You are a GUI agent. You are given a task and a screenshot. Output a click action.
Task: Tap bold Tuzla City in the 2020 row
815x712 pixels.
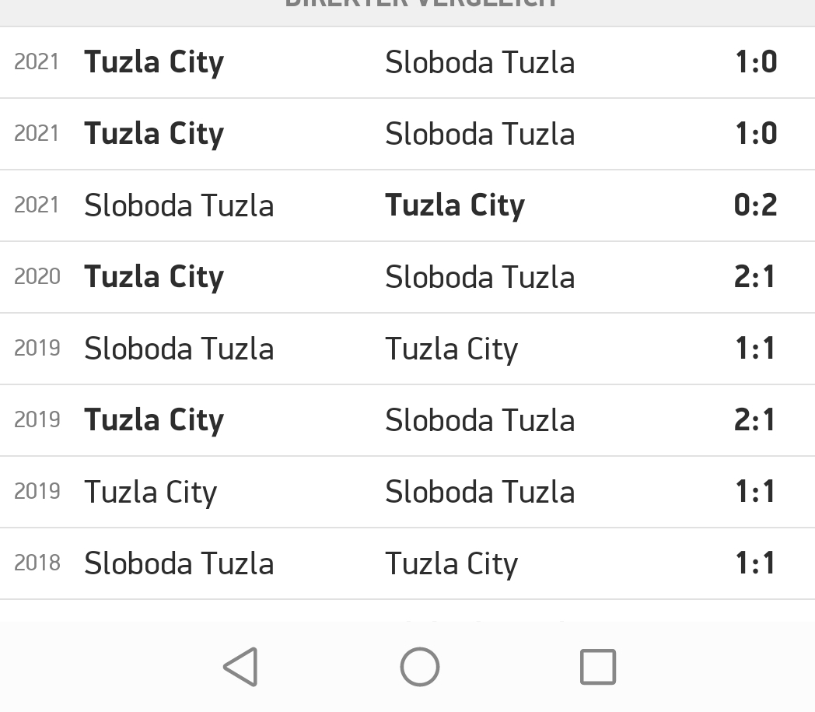click(x=154, y=277)
